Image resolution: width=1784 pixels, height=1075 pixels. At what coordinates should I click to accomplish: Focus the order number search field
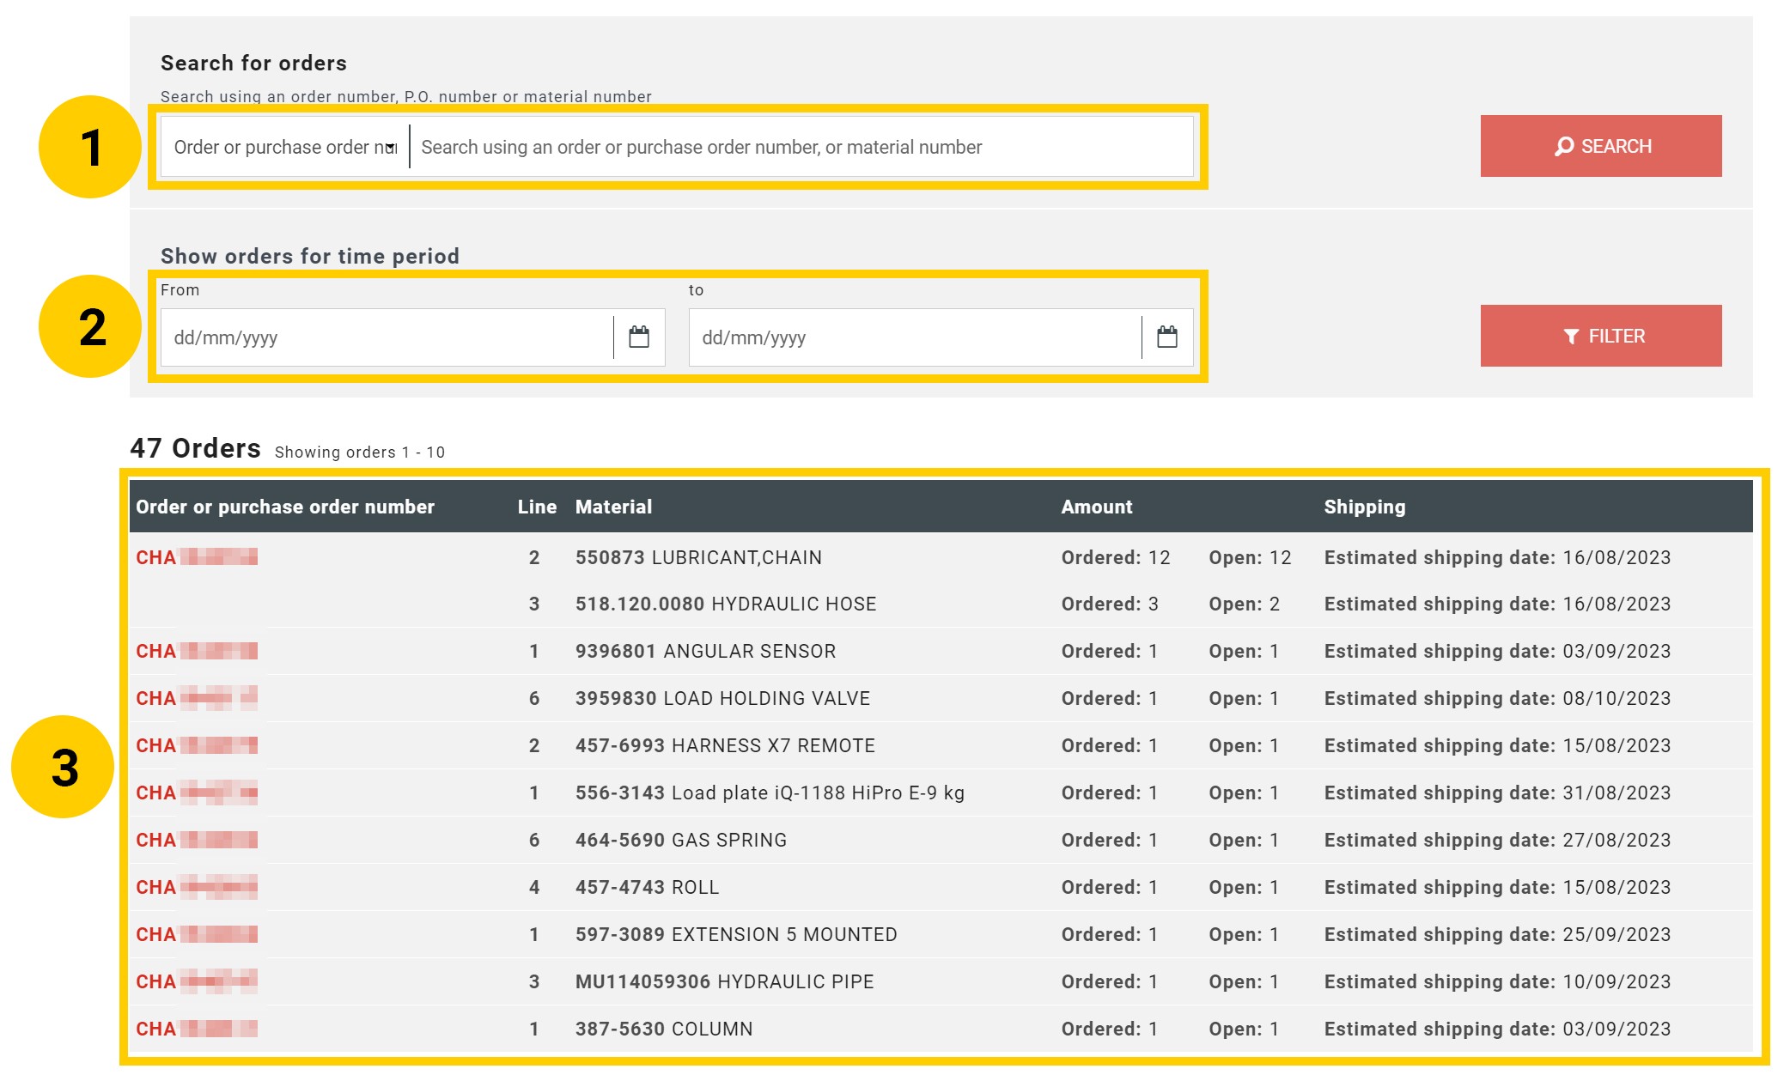point(801,147)
